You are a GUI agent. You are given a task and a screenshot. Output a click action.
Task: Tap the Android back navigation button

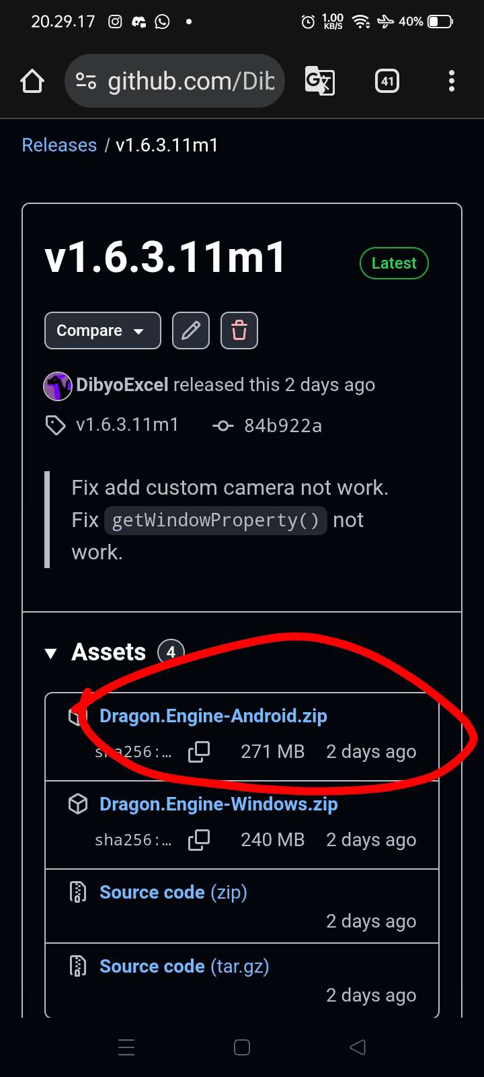358,1047
